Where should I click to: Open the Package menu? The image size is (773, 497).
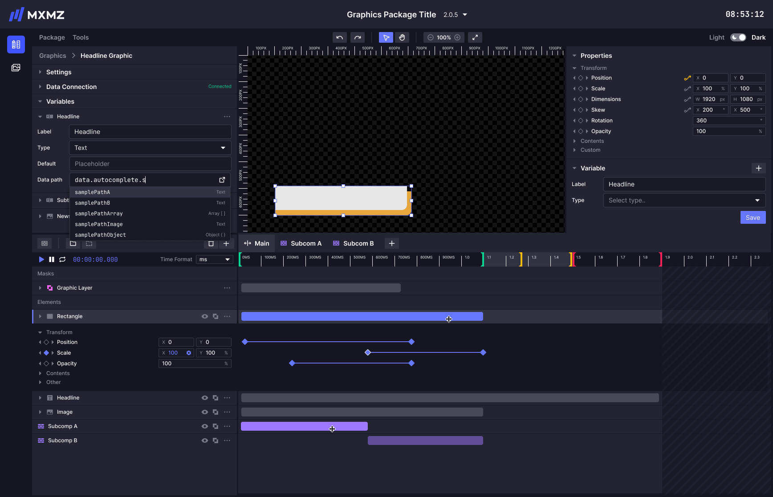[x=52, y=37]
